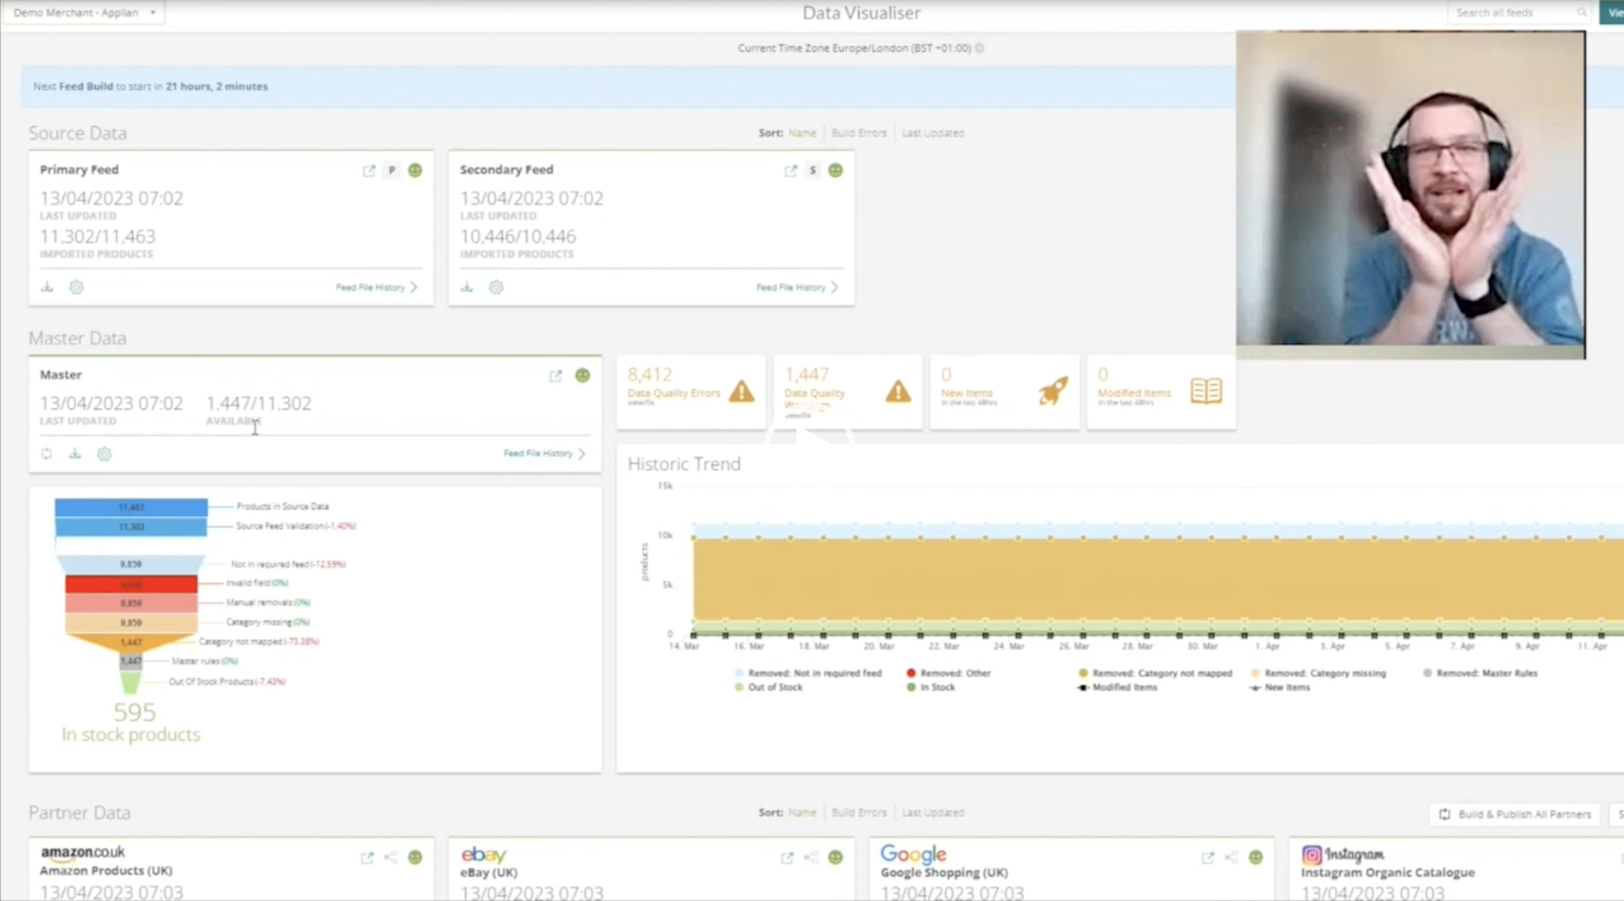Click the New Items rocket icon
This screenshot has width=1624, height=901.
1053,391
